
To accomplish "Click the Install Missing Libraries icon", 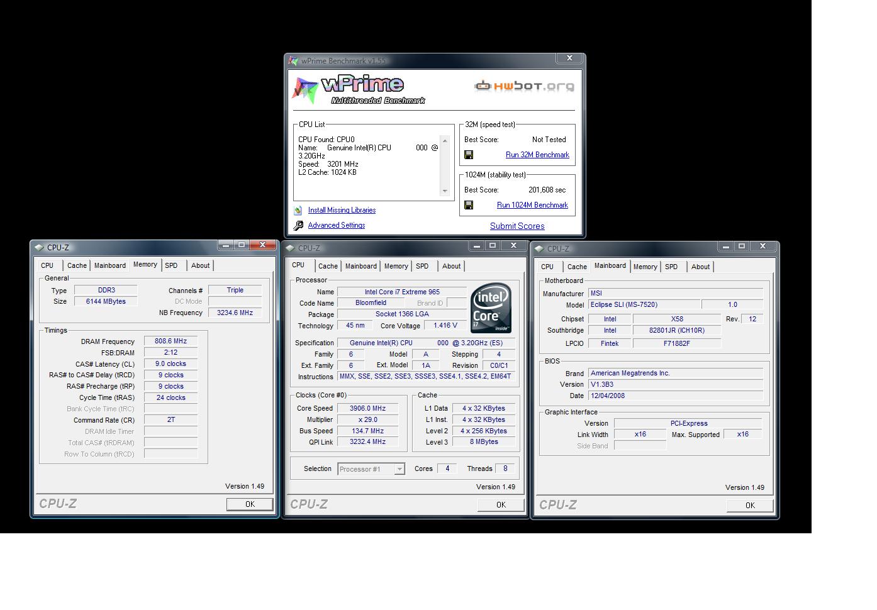I will [x=298, y=211].
